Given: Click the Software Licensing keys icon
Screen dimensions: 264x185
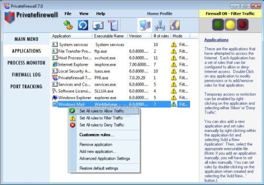Looking at the screenshot, I should click(x=55, y=91).
